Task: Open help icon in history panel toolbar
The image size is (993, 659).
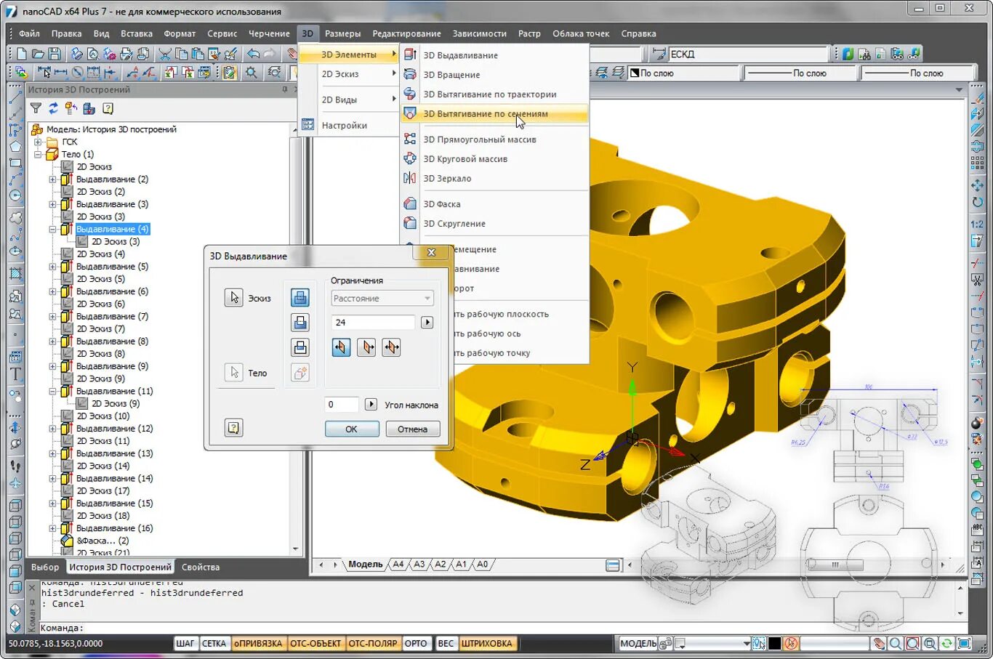Action: click(x=108, y=108)
